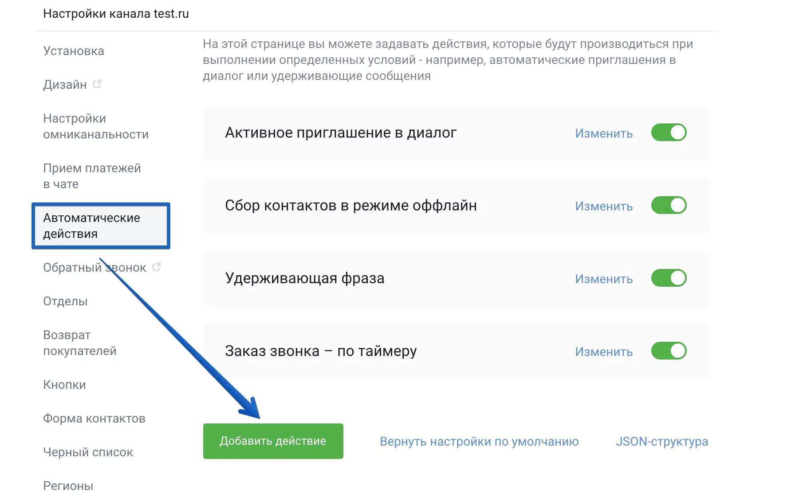Open Изменить link for Удерживающая фраза
811x498 pixels.
[603, 279]
